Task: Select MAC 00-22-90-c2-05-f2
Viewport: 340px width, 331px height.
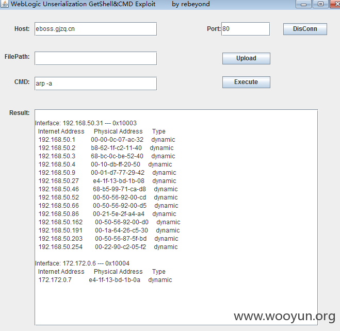Action: point(121,247)
